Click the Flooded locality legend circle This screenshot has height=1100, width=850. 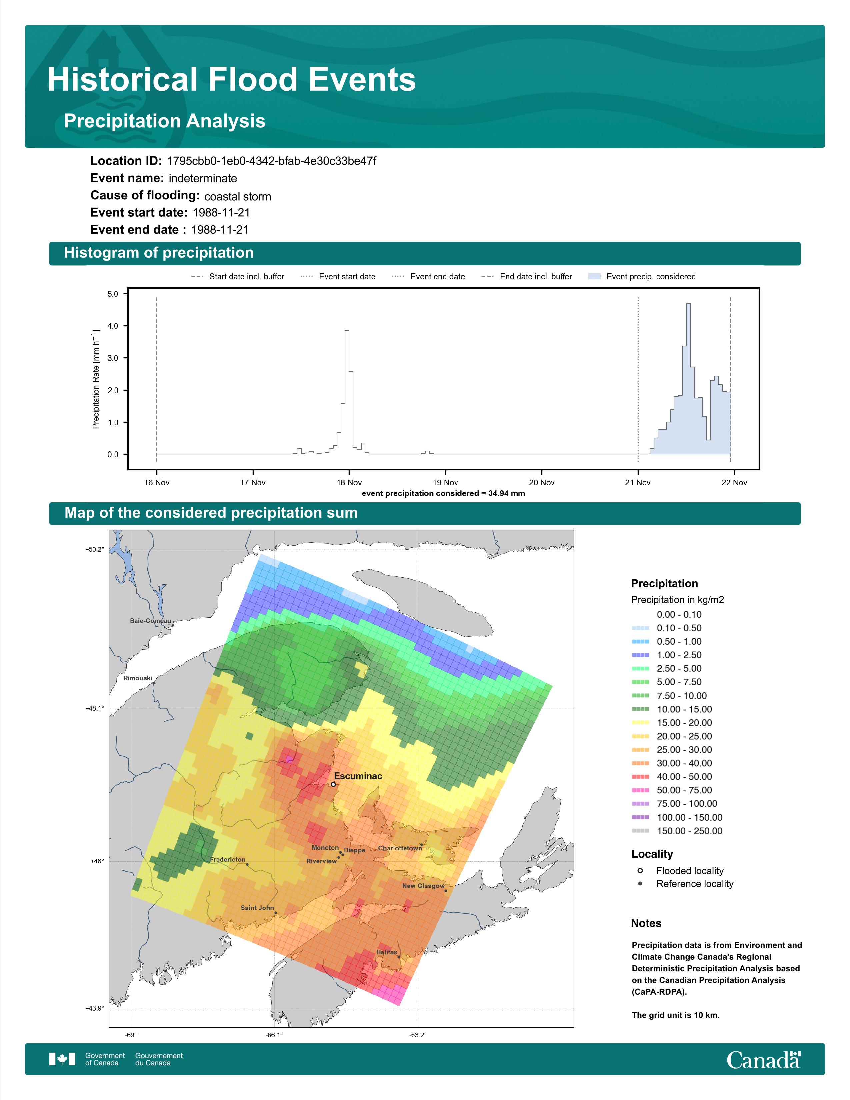640,870
